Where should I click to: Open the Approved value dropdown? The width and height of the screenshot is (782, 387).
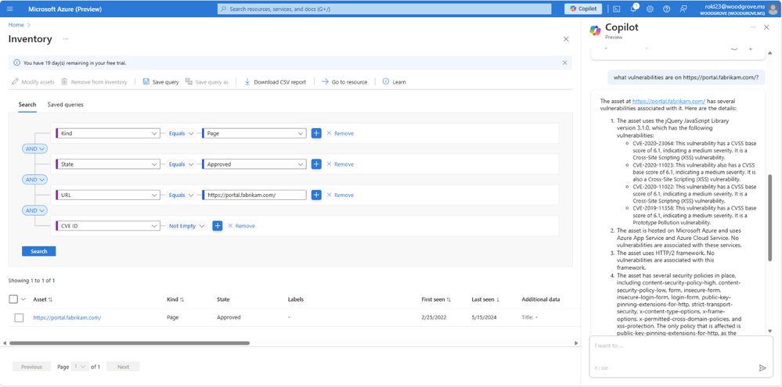[254, 164]
